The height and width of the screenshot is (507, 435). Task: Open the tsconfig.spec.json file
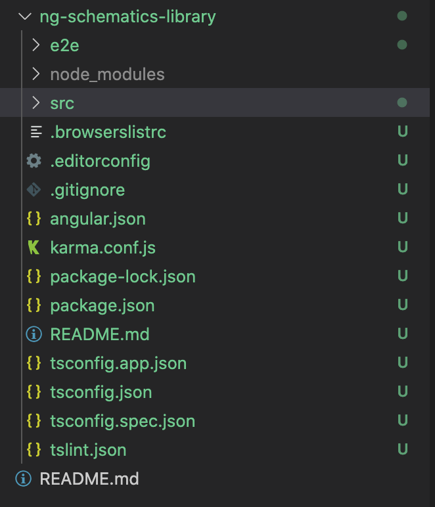click(x=123, y=422)
